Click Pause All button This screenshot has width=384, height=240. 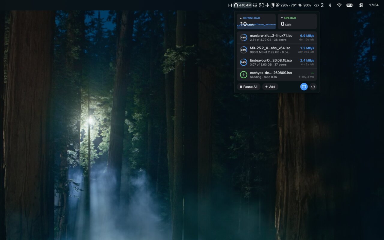tap(248, 87)
